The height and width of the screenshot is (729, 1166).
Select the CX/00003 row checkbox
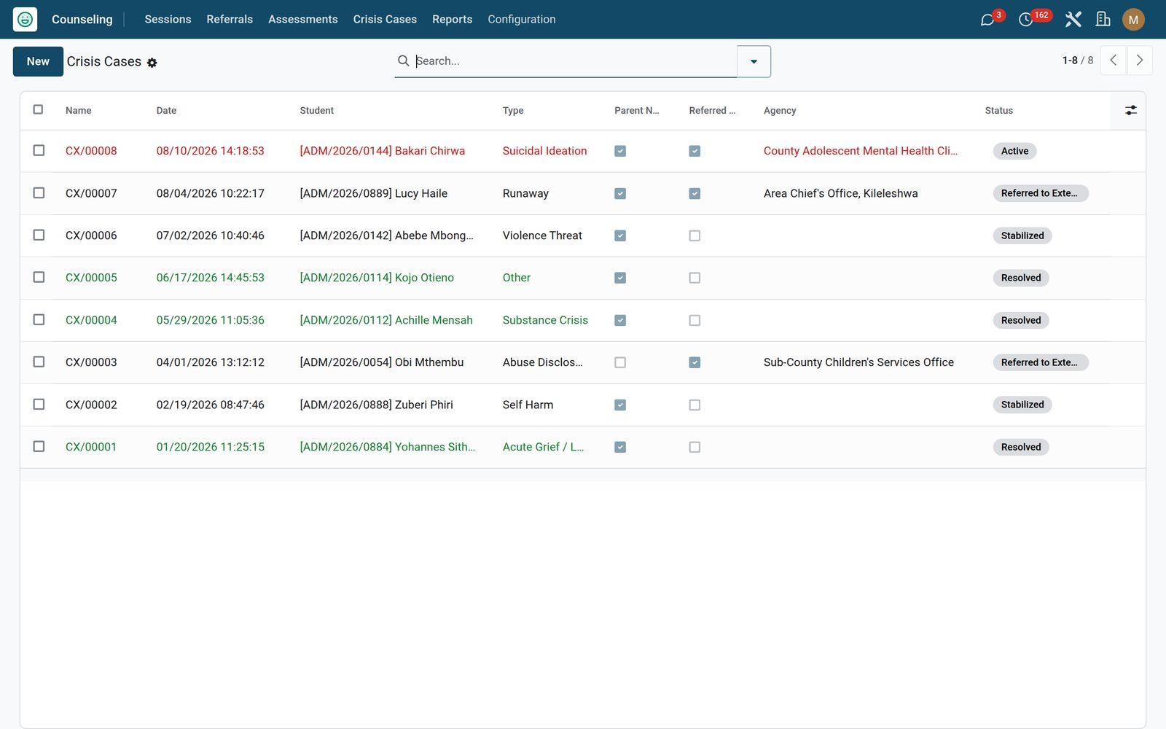tap(39, 362)
